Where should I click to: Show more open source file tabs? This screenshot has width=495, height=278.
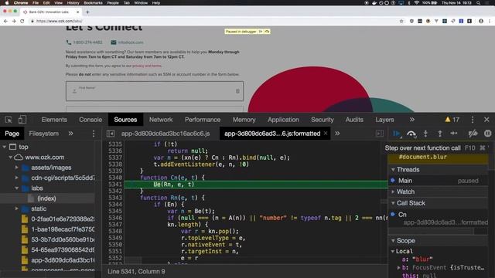click(x=337, y=134)
